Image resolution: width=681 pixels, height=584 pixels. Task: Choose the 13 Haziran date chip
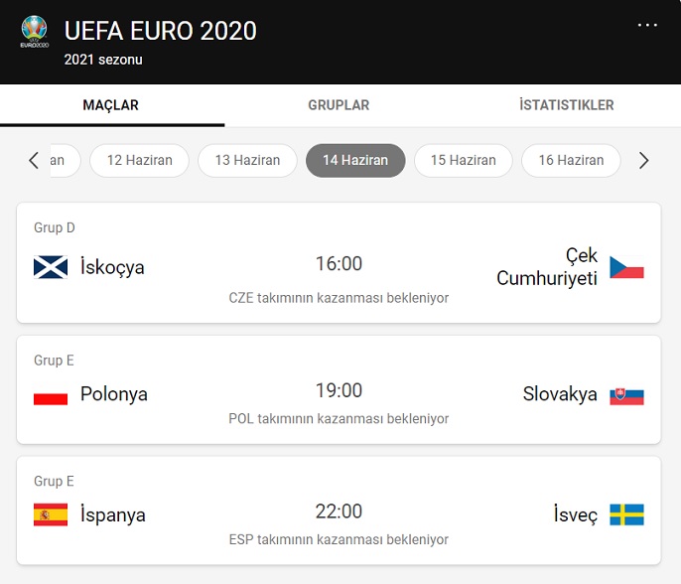pos(247,160)
